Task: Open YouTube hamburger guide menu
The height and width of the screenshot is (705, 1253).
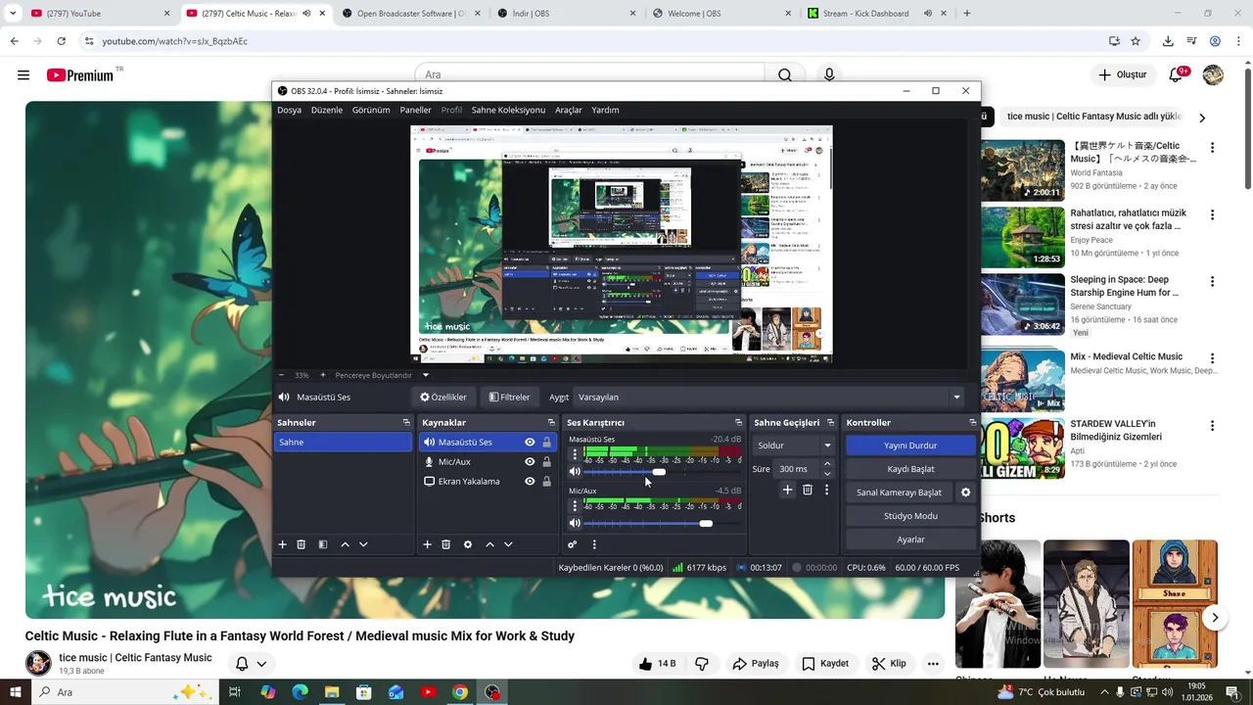Action: 23,74
